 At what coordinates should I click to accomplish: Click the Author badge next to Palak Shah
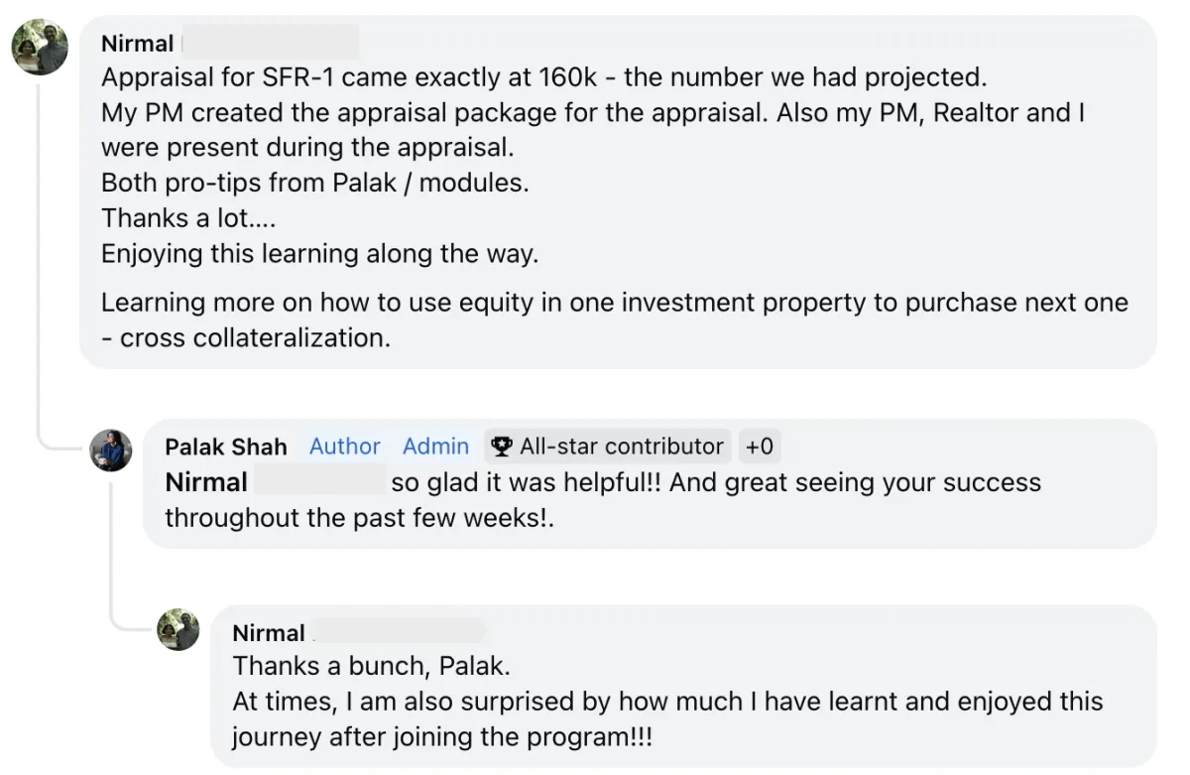coord(344,447)
